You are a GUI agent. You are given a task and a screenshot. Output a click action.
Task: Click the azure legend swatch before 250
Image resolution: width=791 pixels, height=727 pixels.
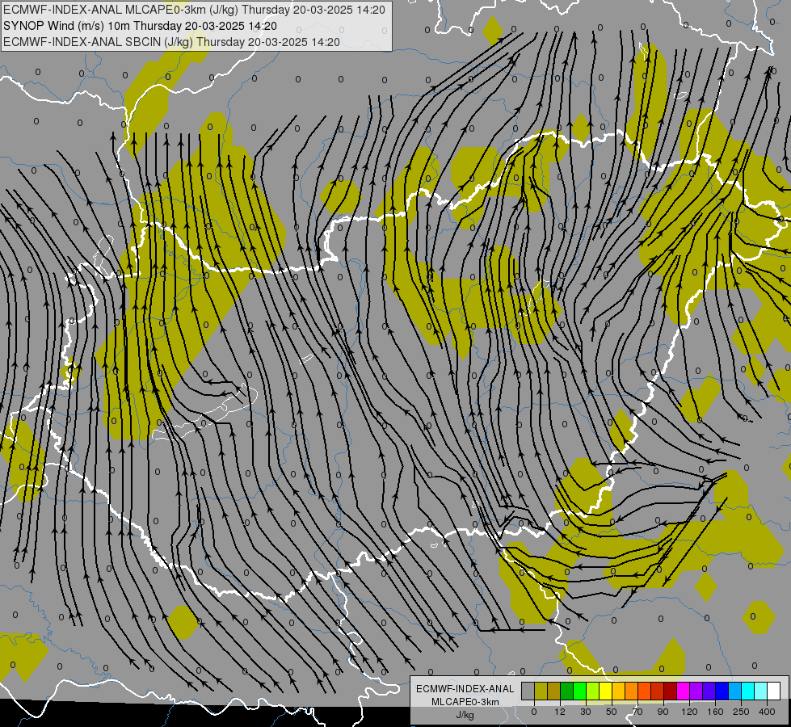[x=734, y=691]
